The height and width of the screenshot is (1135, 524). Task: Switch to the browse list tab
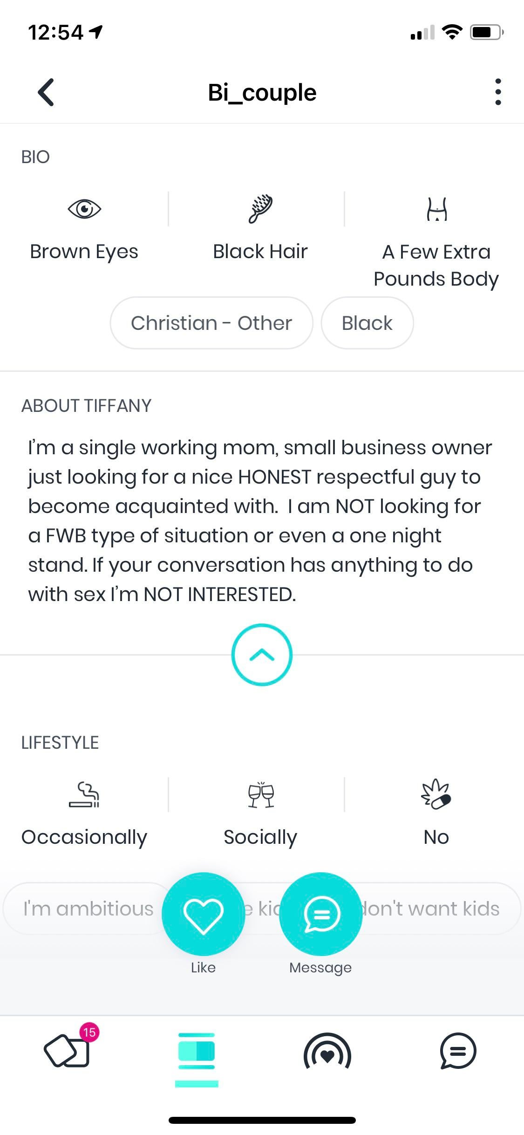click(197, 1051)
